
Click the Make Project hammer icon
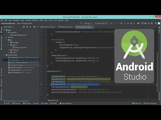81,23
